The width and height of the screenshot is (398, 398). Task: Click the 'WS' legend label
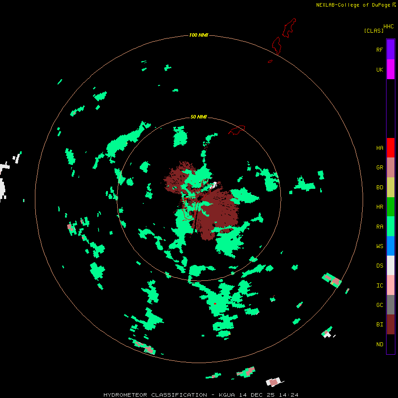(x=379, y=246)
